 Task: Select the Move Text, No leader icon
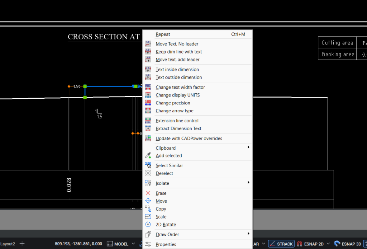(x=148, y=43)
